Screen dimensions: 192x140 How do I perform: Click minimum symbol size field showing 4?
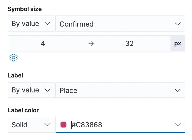43,43
